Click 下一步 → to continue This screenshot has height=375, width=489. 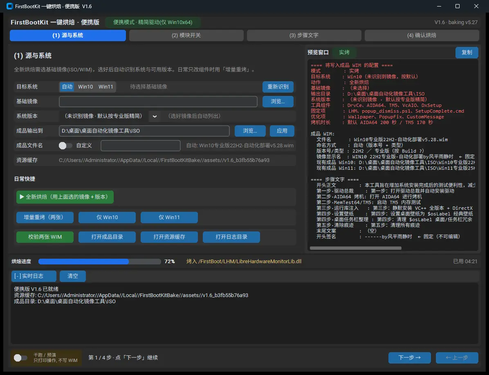409,357
